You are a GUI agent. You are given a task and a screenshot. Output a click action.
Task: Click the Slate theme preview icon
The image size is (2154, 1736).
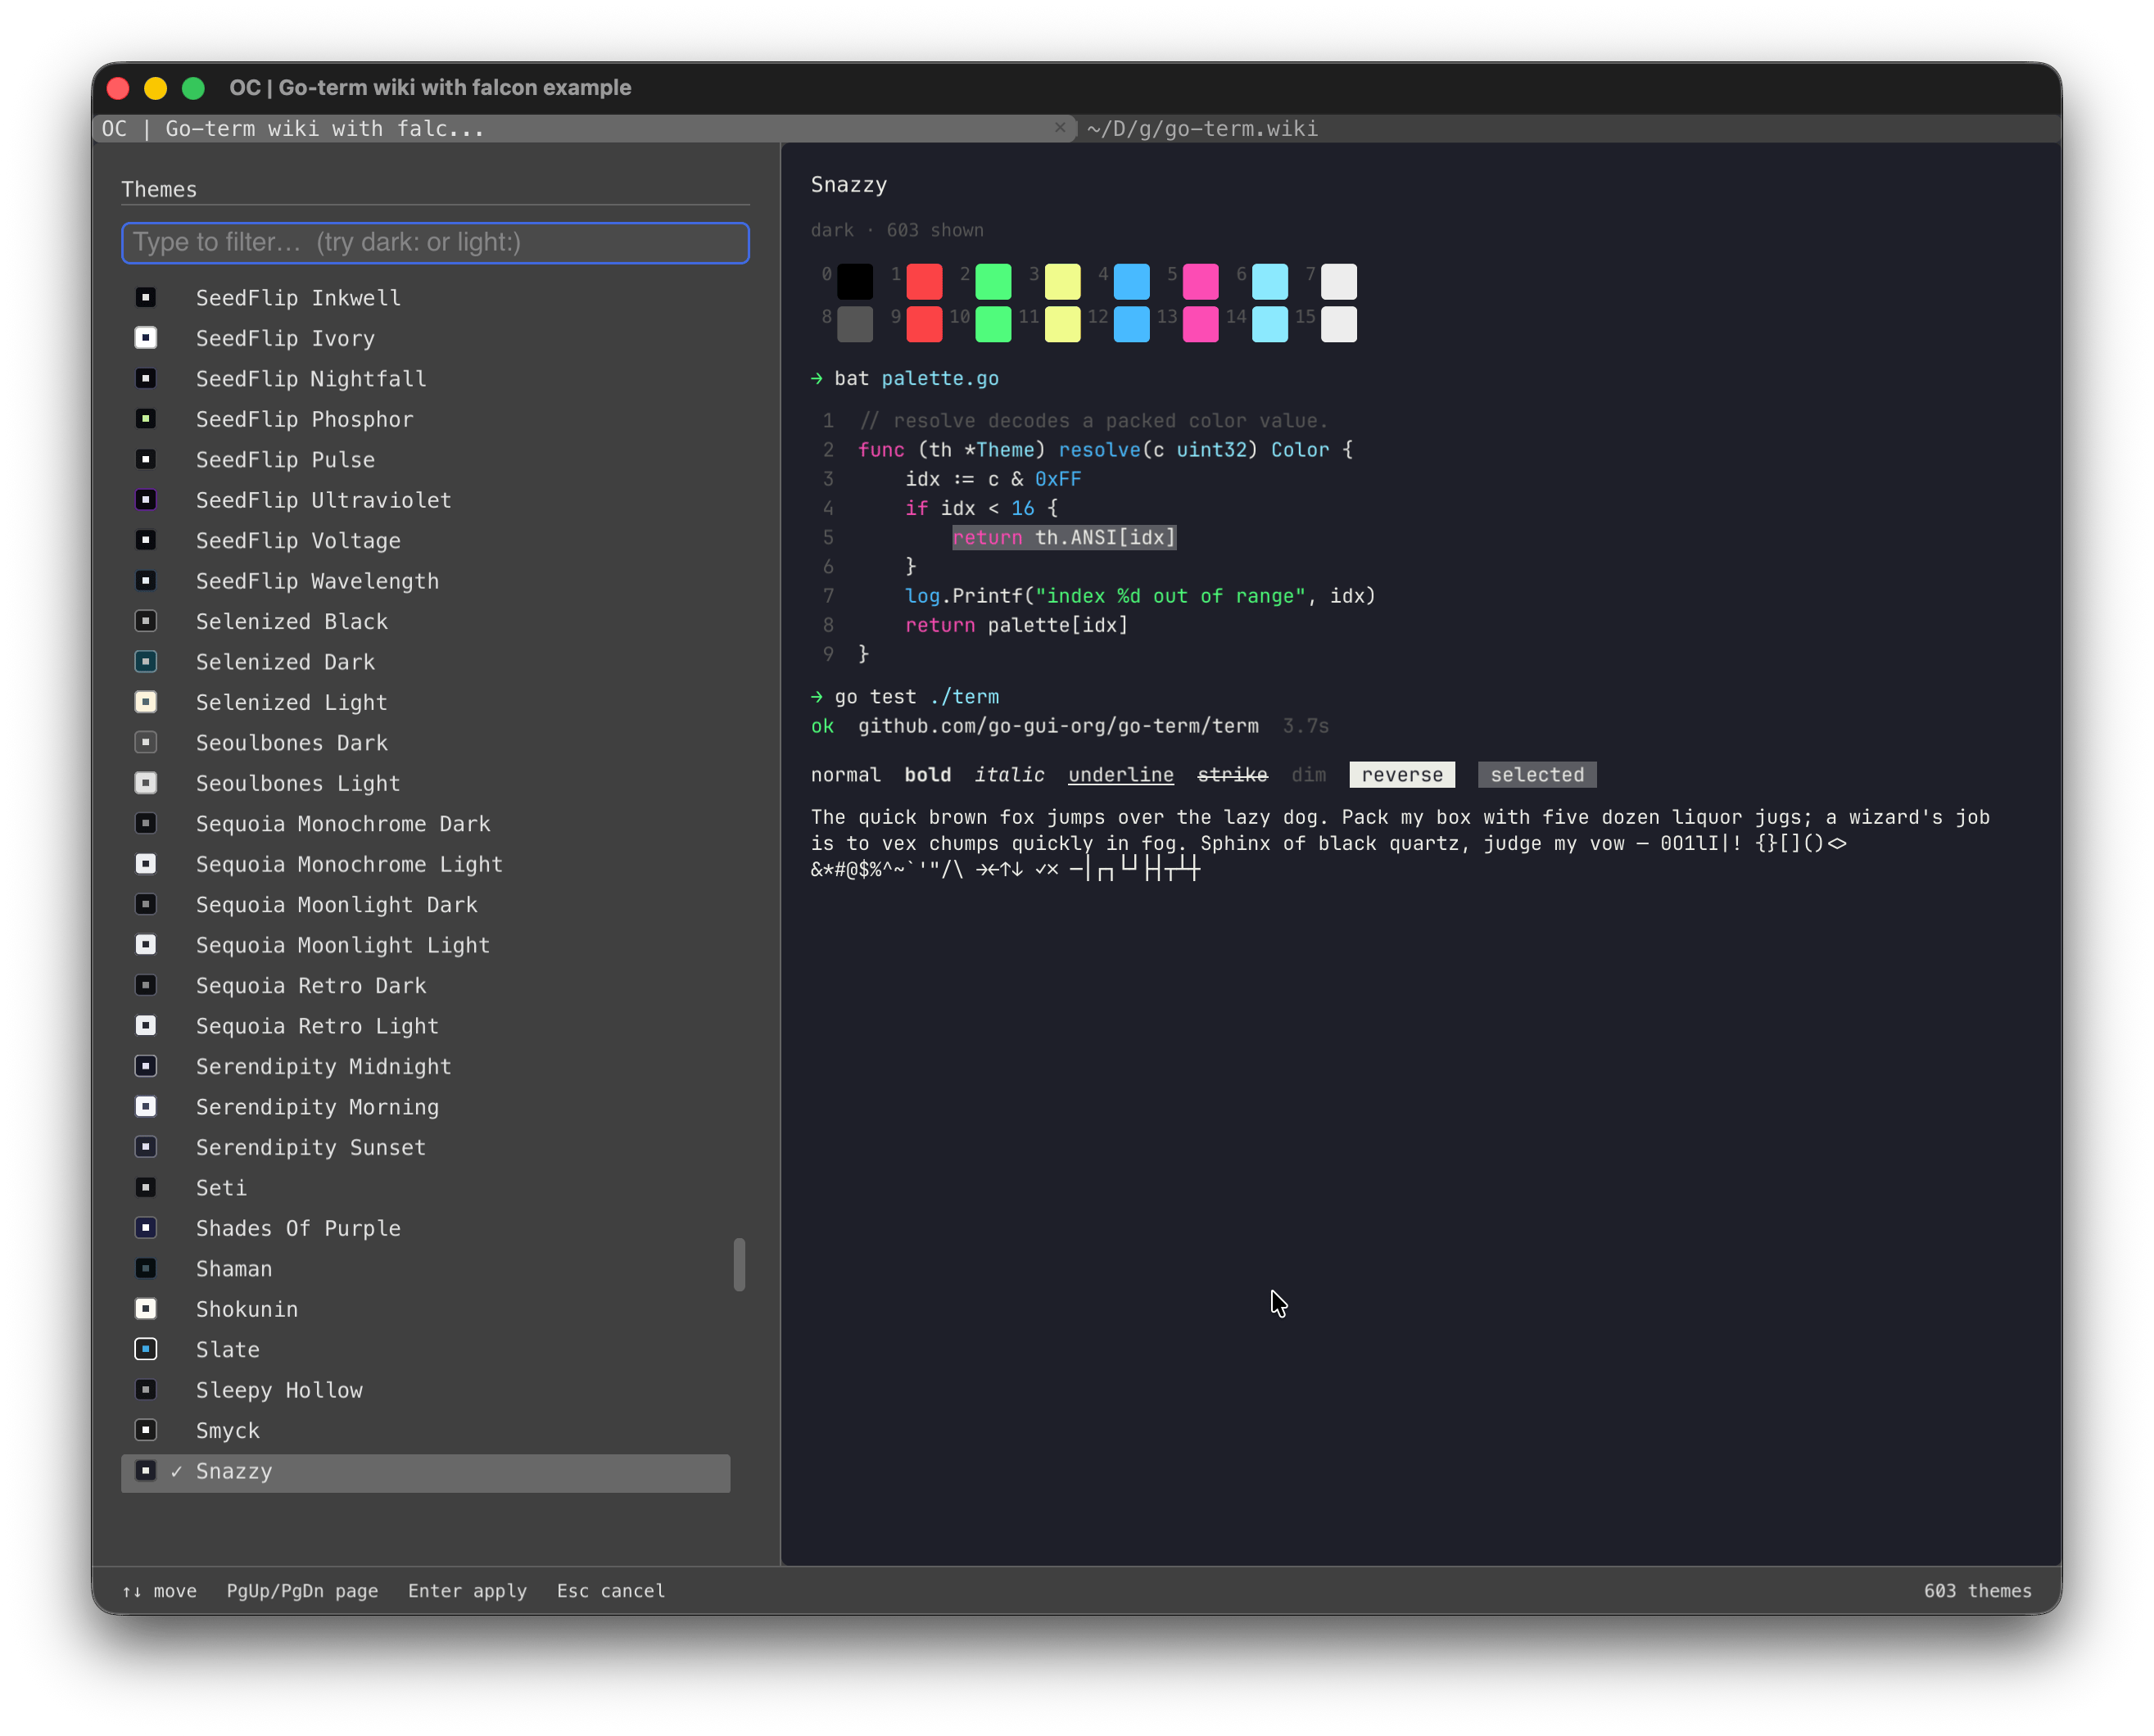(146, 1350)
